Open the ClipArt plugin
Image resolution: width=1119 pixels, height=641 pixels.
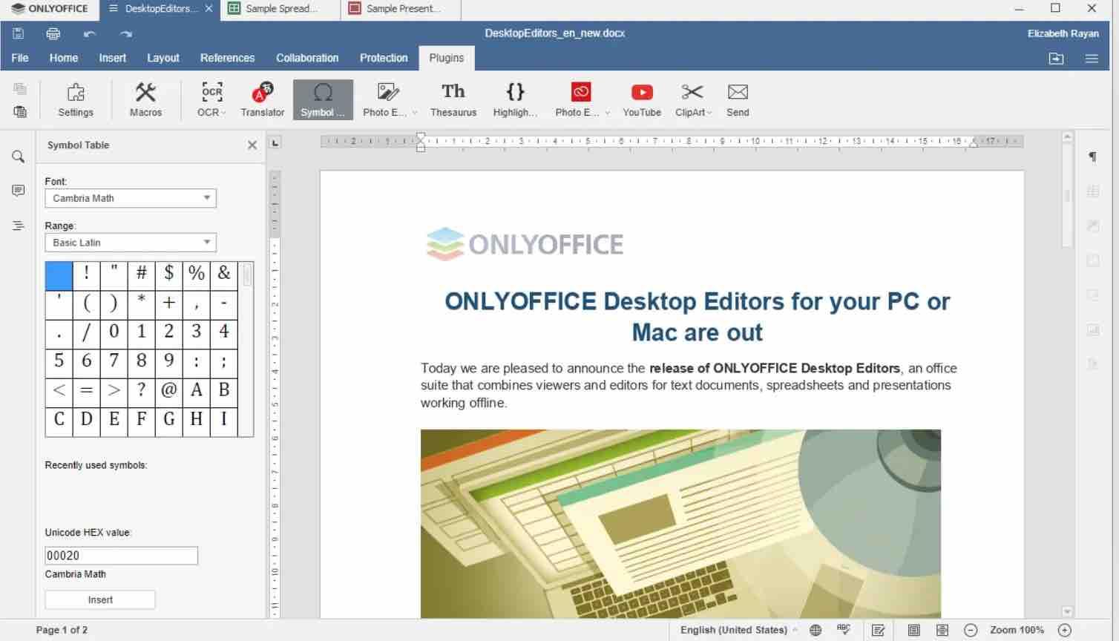point(693,100)
